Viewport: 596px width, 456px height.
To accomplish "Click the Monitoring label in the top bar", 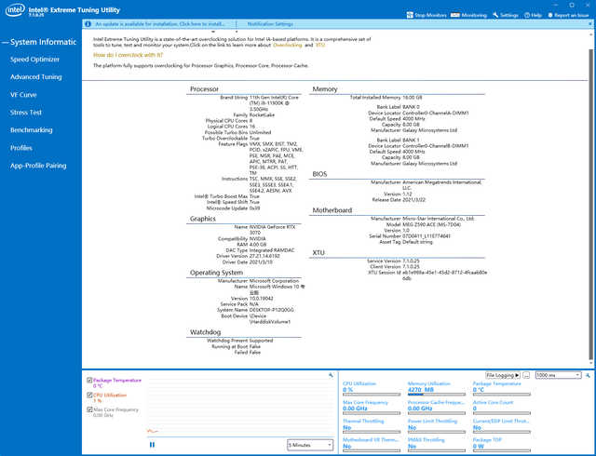I will [x=474, y=15].
